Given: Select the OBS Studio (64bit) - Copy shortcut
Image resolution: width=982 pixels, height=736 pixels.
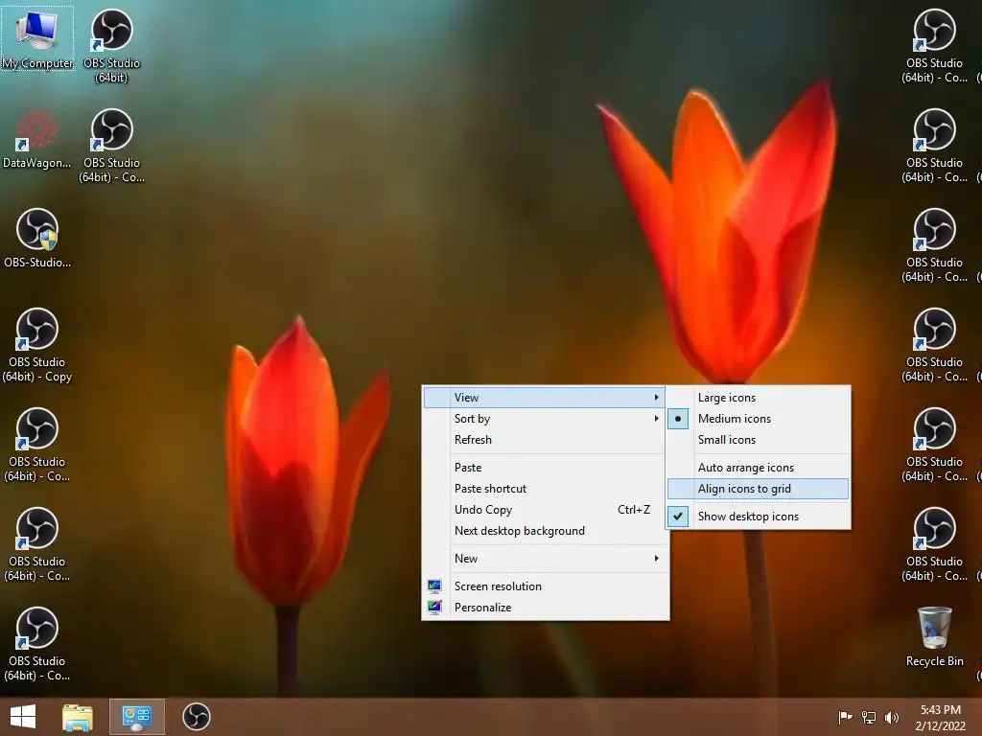Looking at the screenshot, I should tap(37, 345).
